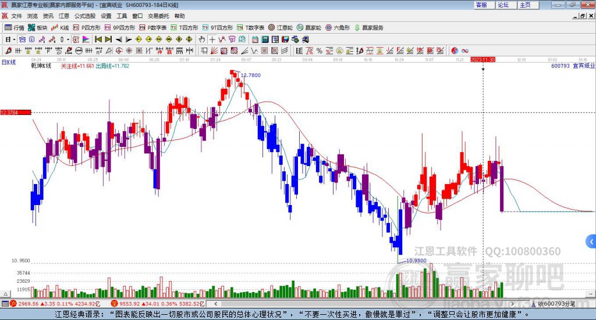Open the T四方形 tool
Viewport: 596px width, 320px height.
[x=185, y=28]
